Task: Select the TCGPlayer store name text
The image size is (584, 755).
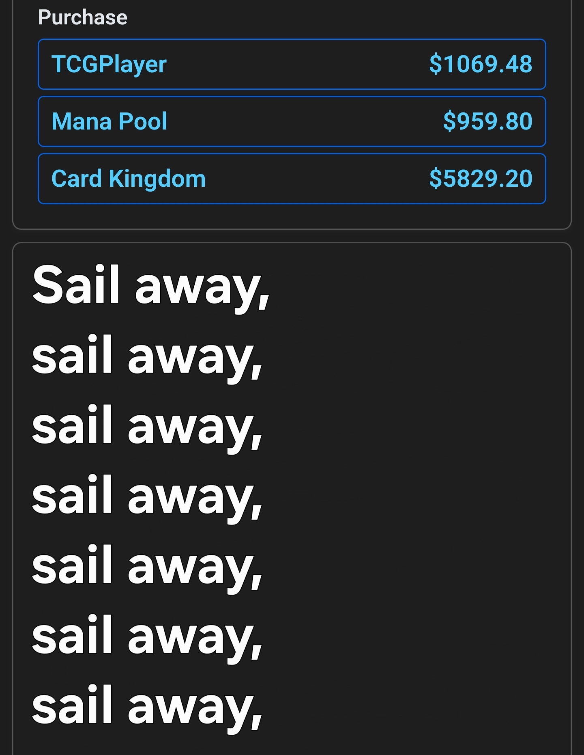Action: [x=109, y=64]
